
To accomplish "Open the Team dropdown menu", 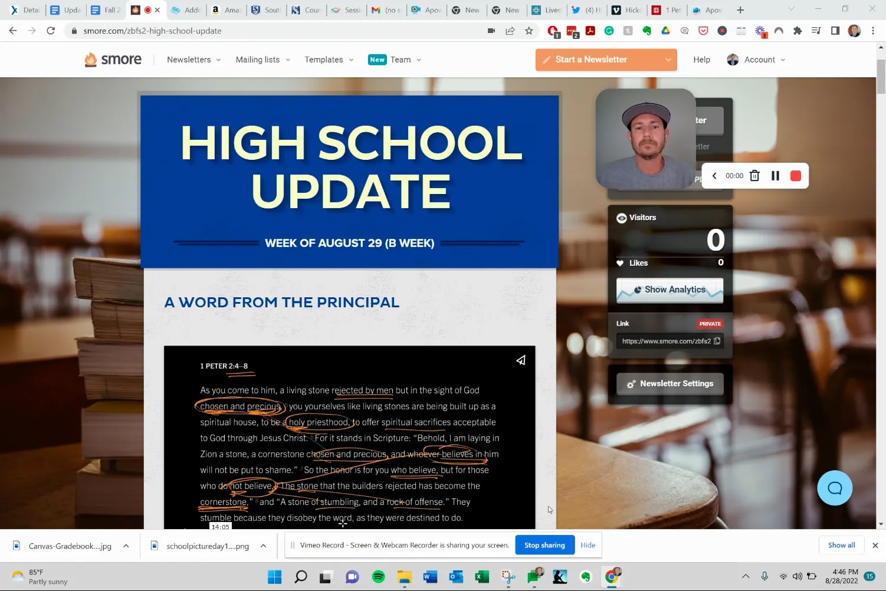I will point(395,60).
